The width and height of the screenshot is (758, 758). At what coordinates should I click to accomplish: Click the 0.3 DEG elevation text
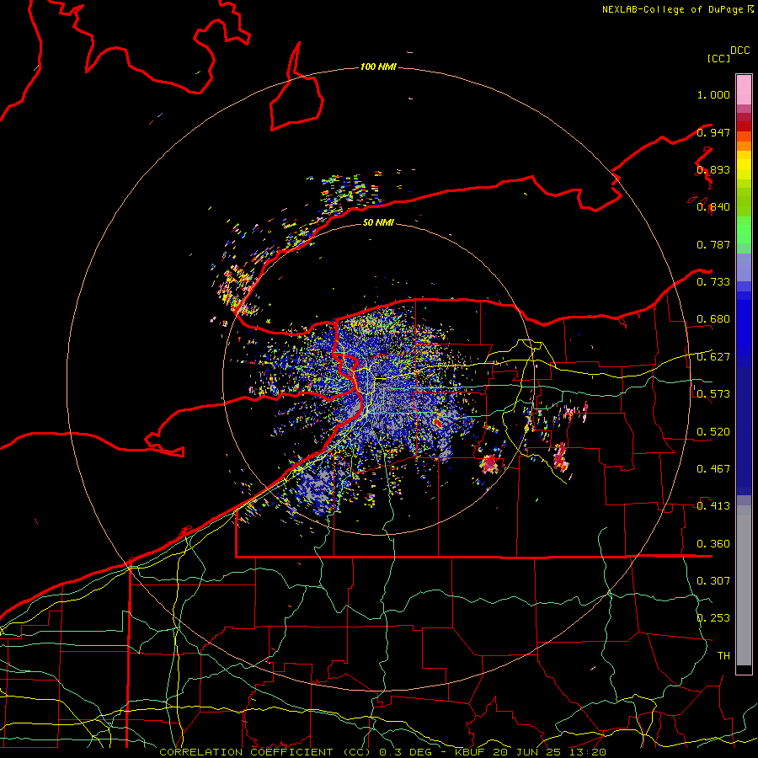point(408,752)
